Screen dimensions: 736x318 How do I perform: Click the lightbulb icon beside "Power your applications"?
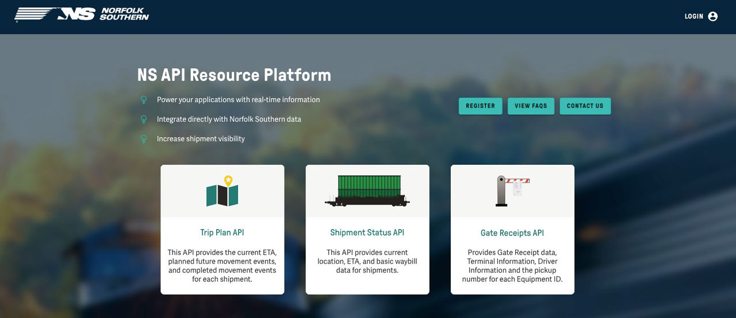[144, 100]
